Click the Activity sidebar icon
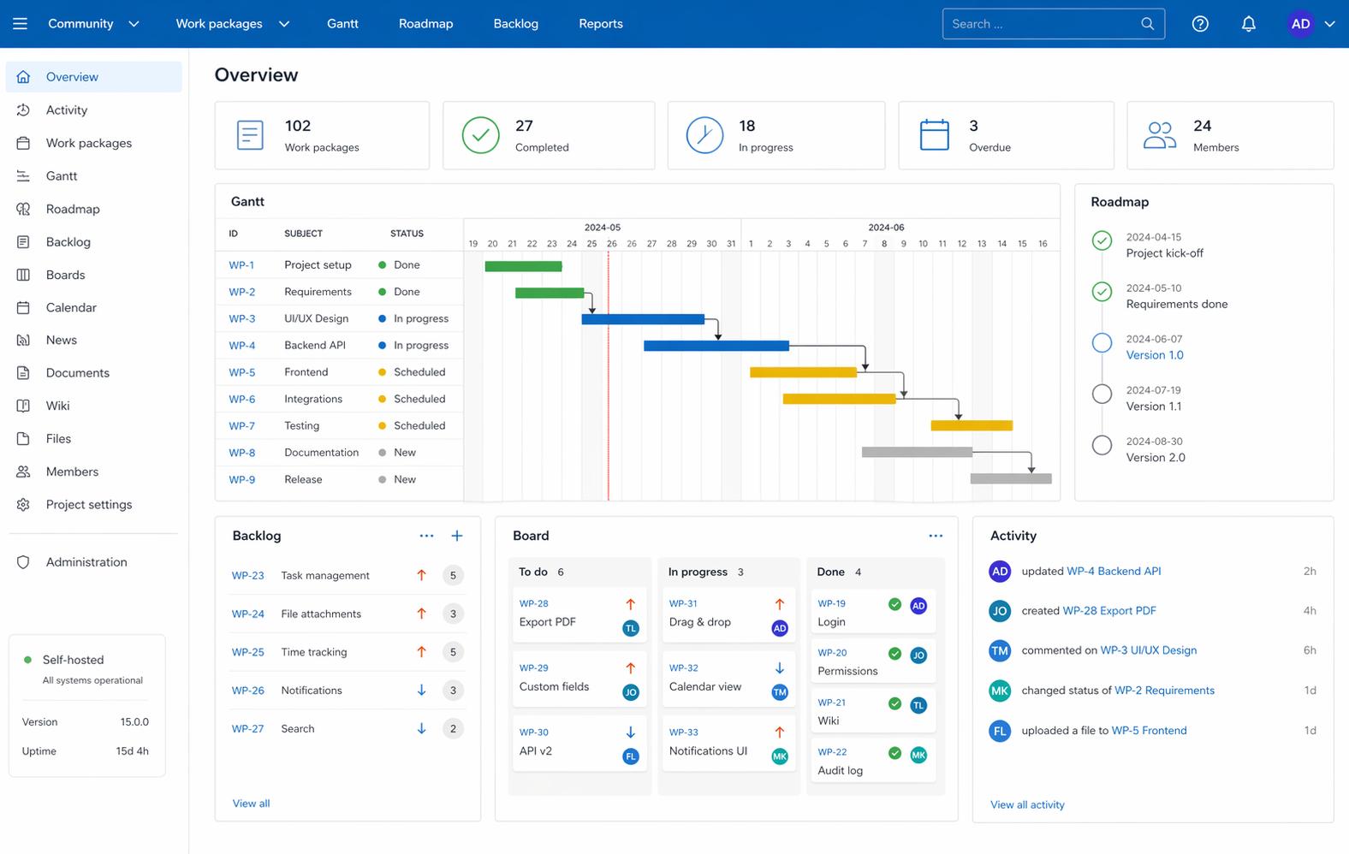The image size is (1349, 854). [23, 110]
